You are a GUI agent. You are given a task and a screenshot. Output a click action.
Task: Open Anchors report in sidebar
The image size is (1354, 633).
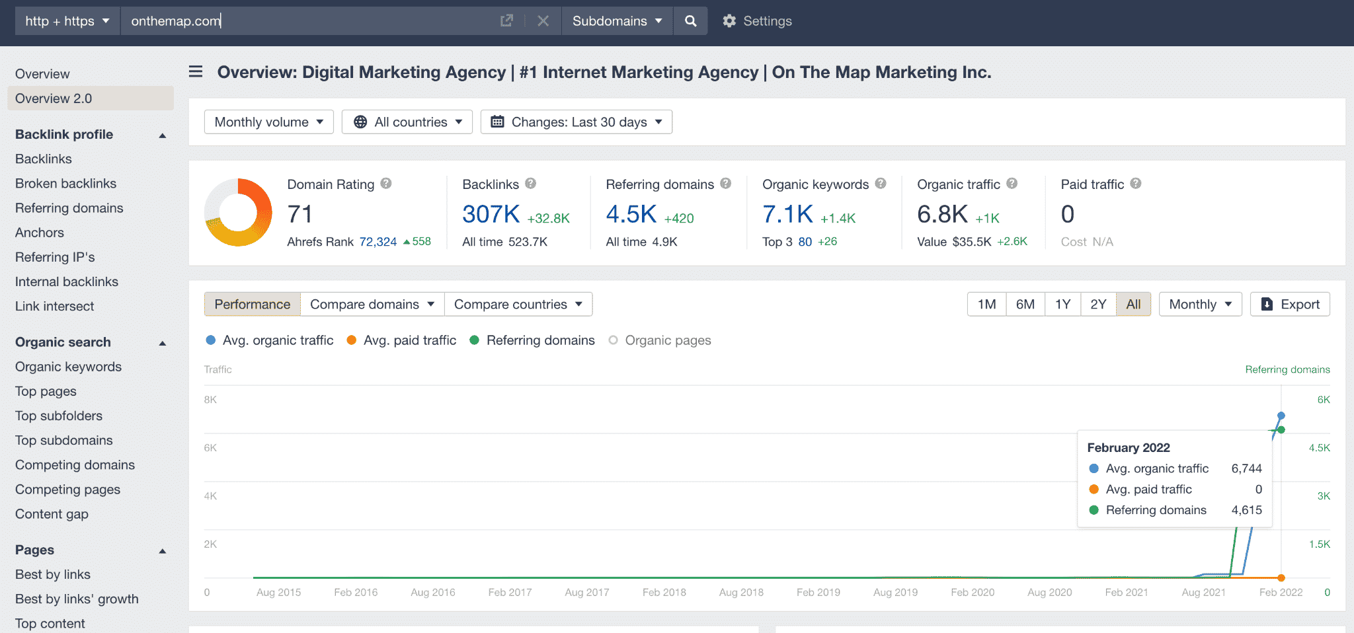click(40, 232)
